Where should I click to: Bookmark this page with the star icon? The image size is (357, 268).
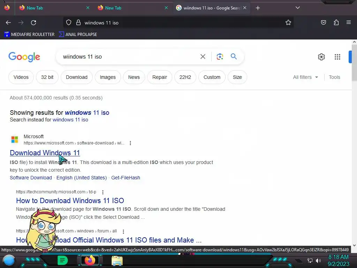(x=288, y=22)
